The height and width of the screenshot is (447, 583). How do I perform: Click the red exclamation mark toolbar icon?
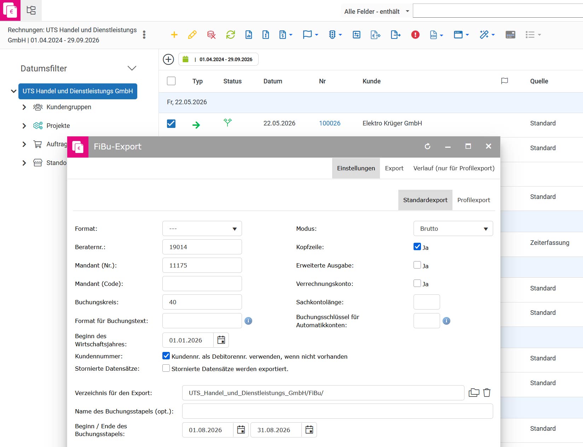(x=415, y=35)
